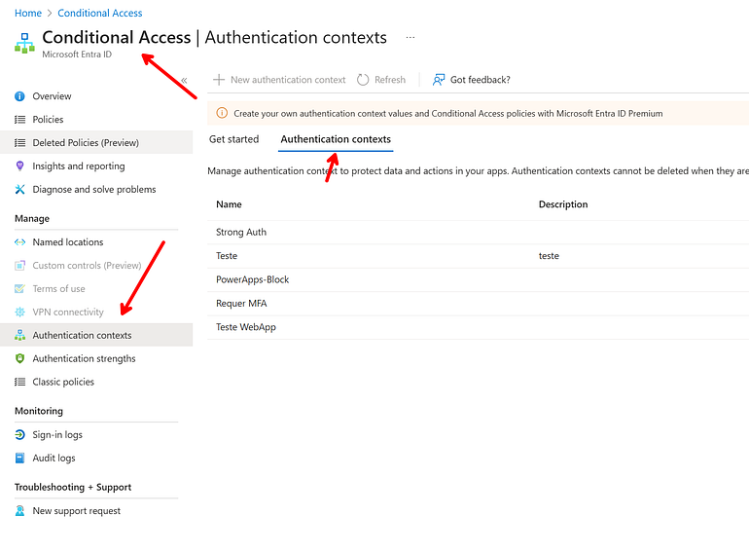The width and height of the screenshot is (749, 552).
Task: Select the PowerApps-Block row
Action: pos(479,279)
